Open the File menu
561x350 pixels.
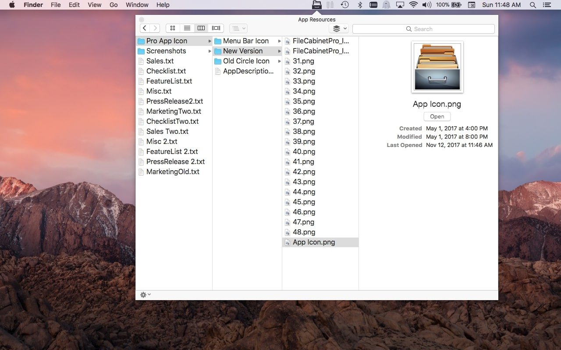point(56,5)
